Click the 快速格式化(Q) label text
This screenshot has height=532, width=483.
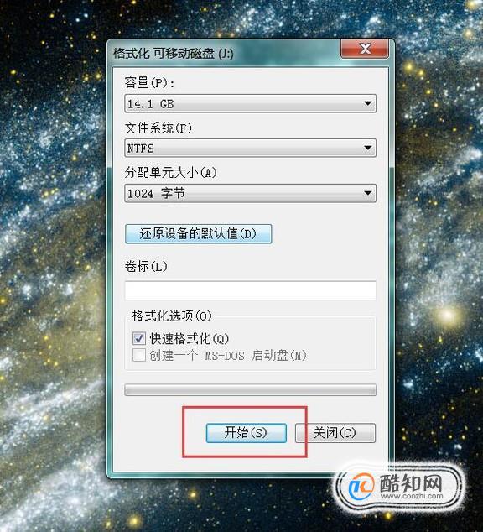[x=190, y=338]
